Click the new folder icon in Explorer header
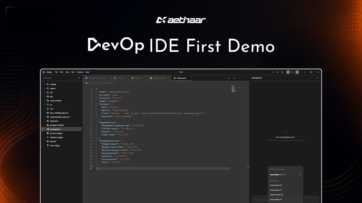362x203 pixels. point(79,78)
